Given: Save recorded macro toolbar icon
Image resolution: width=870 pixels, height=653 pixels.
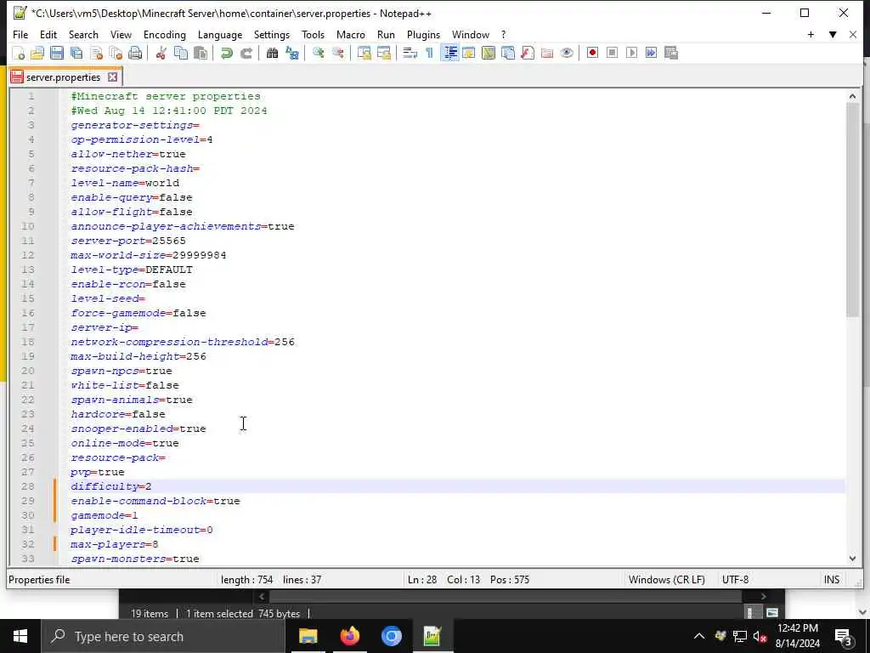Looking at the screenshot, I should [x=671, y=53].
